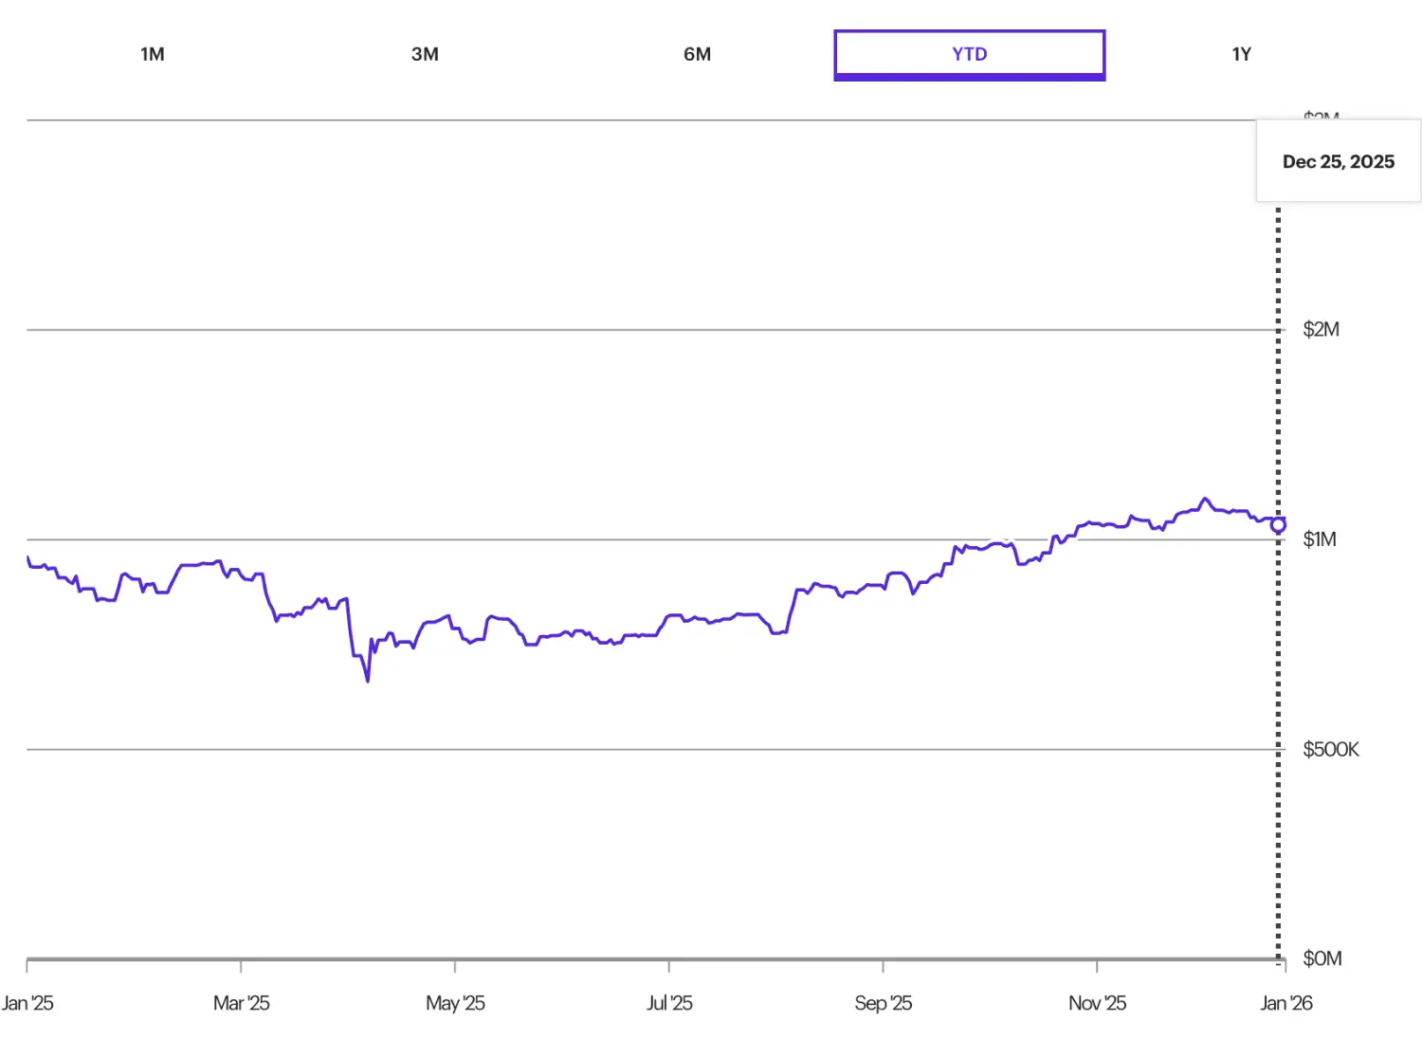The image size is (1422, 1057).
Task: Select the $500K y-axis label
Action: click(1330, 750)
